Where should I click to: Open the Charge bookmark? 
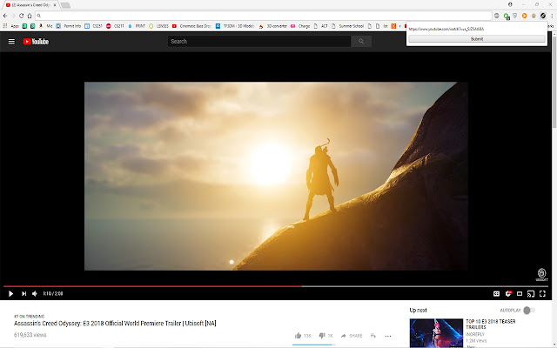[x=300, y=26]
